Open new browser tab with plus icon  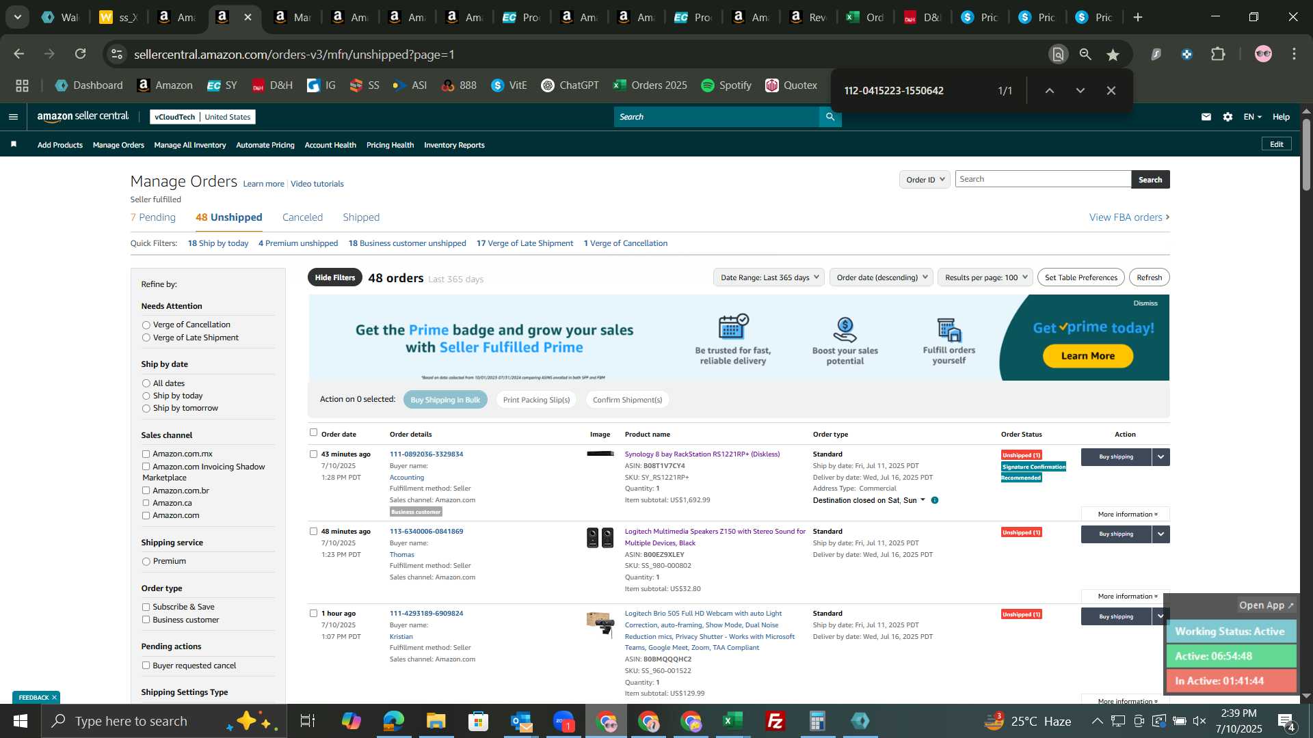tap(1138, 17)
